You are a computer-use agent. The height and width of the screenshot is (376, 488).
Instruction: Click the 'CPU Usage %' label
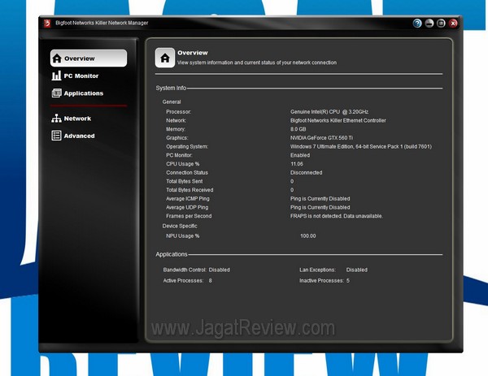pos(183,164)
